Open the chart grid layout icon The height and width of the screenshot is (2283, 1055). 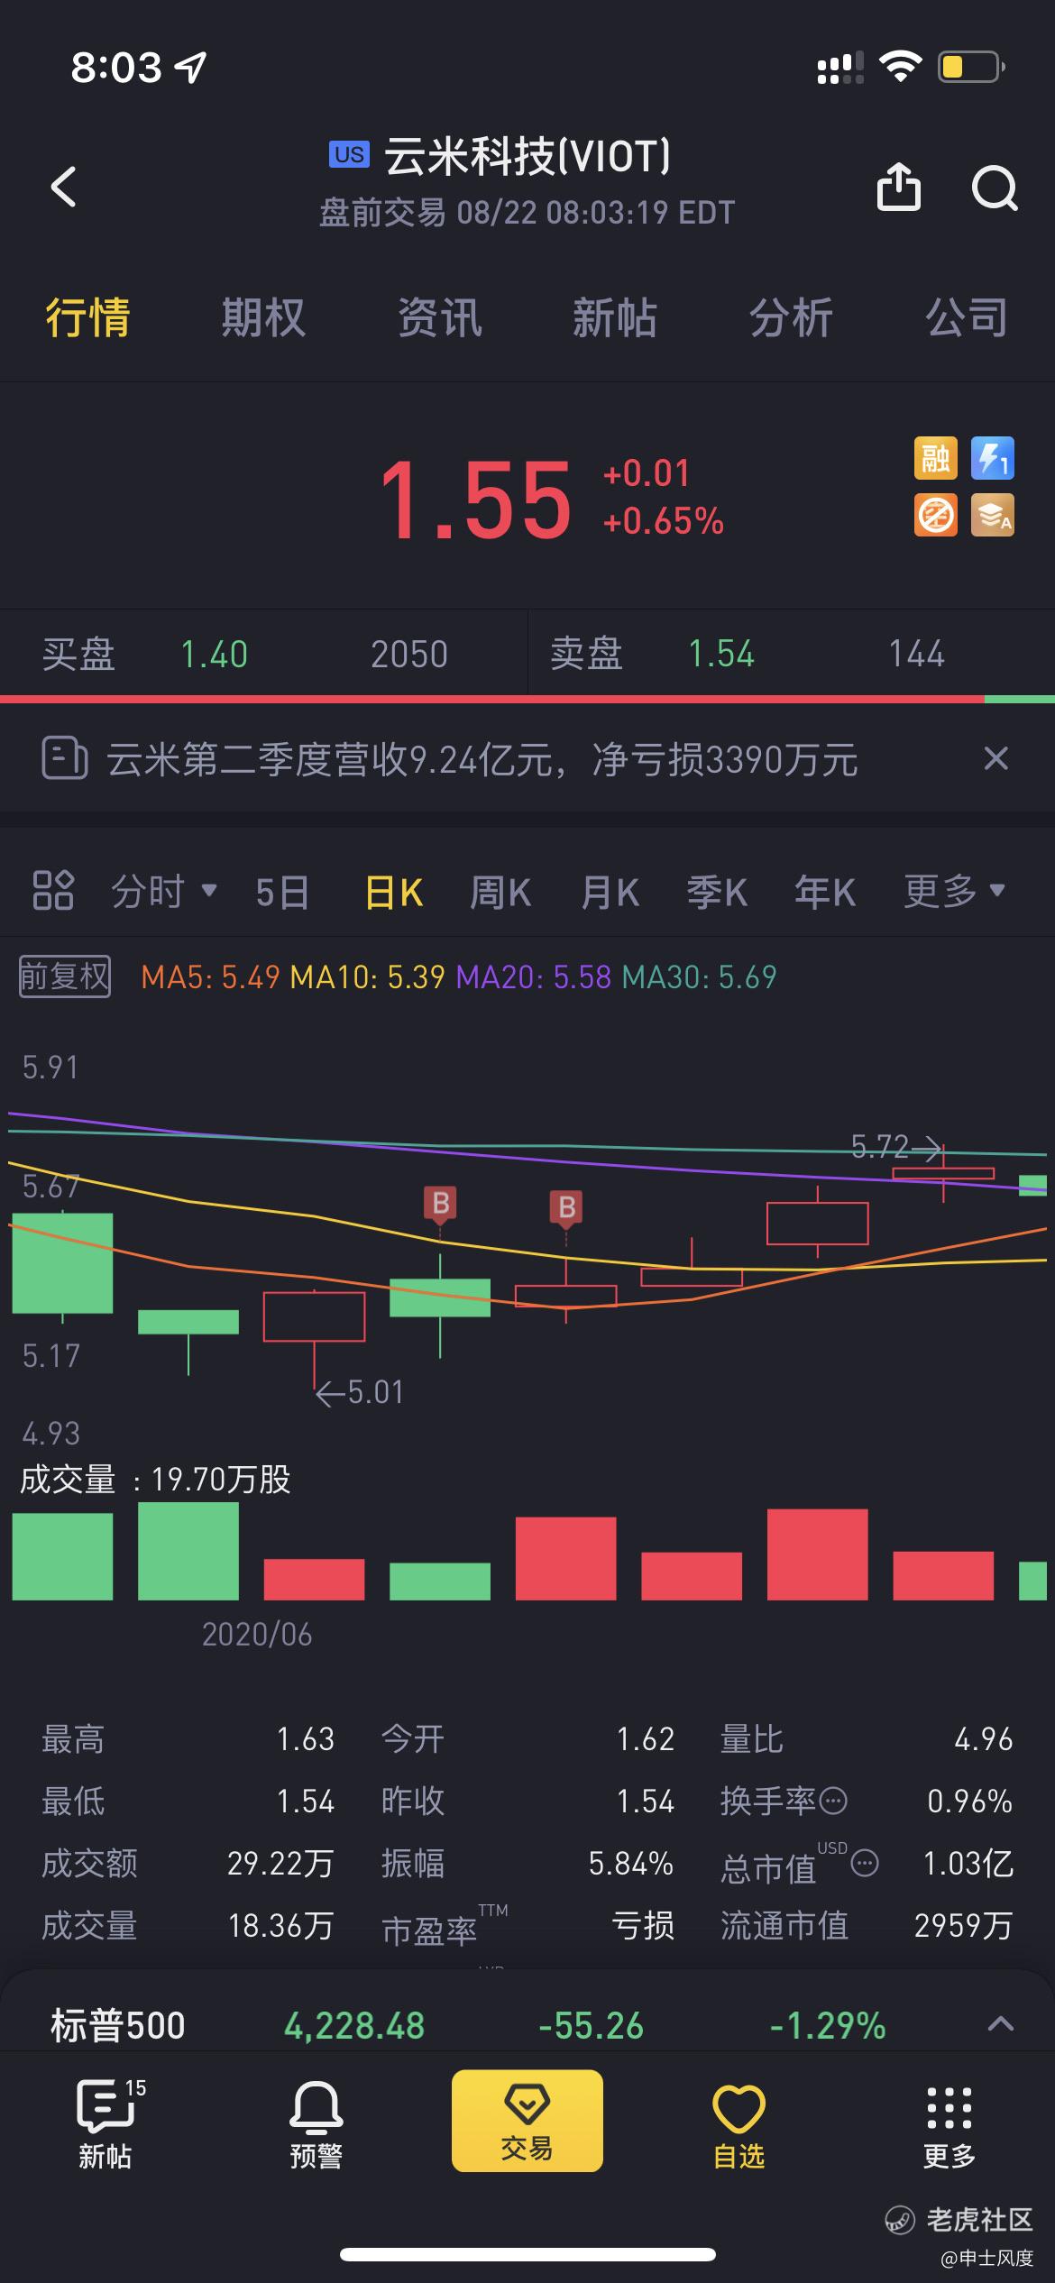[x=53, y=891]
